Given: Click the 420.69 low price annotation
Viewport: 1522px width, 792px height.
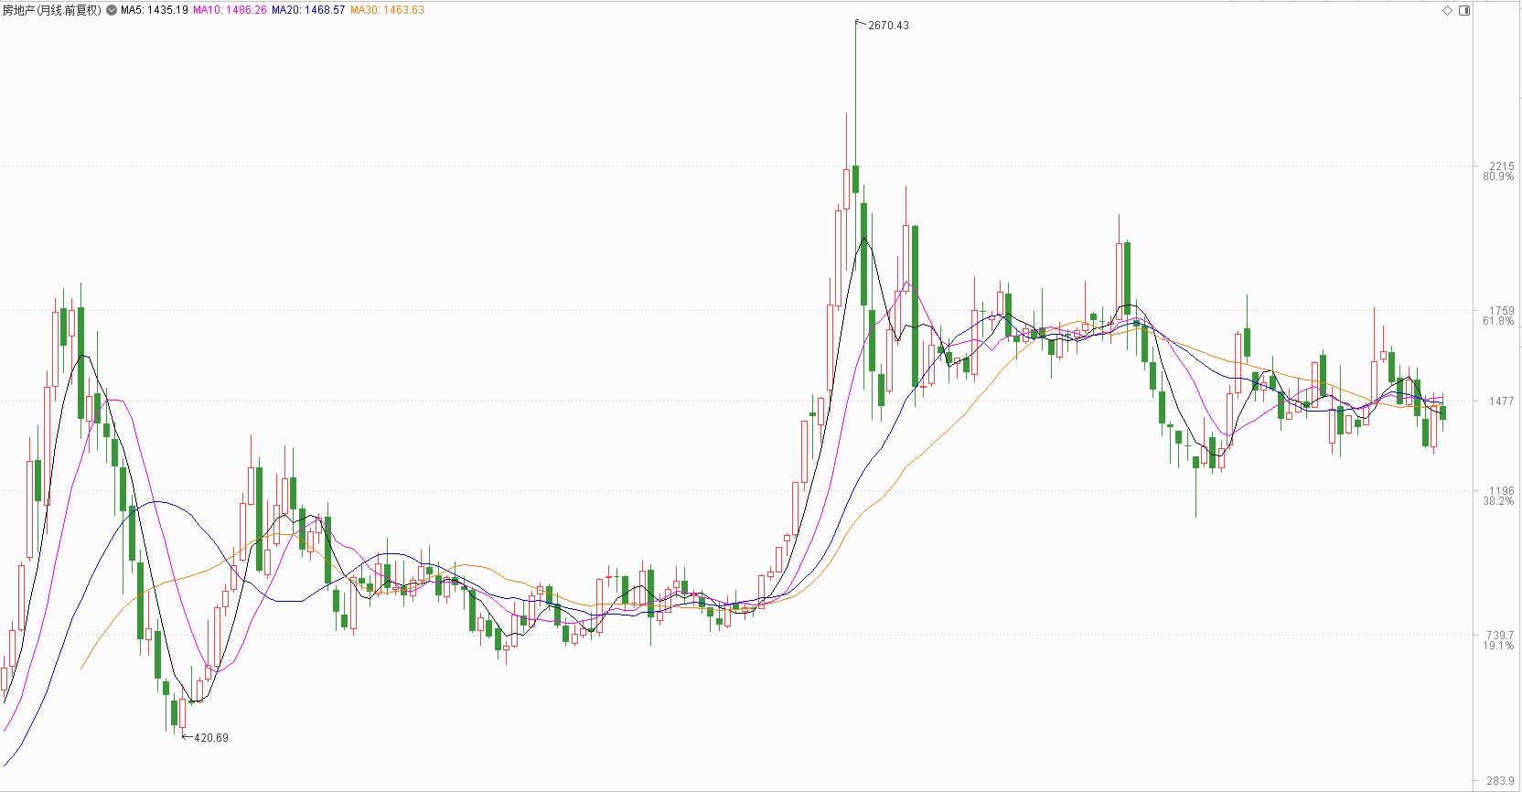Looking at the screenshot, I should [210, 738].
